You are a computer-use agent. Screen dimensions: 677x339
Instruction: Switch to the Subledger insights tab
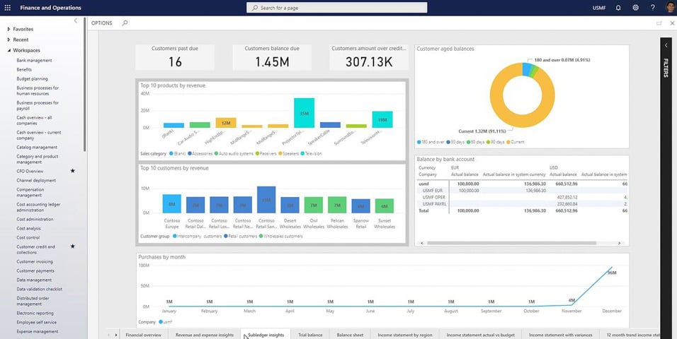(266, 335)
